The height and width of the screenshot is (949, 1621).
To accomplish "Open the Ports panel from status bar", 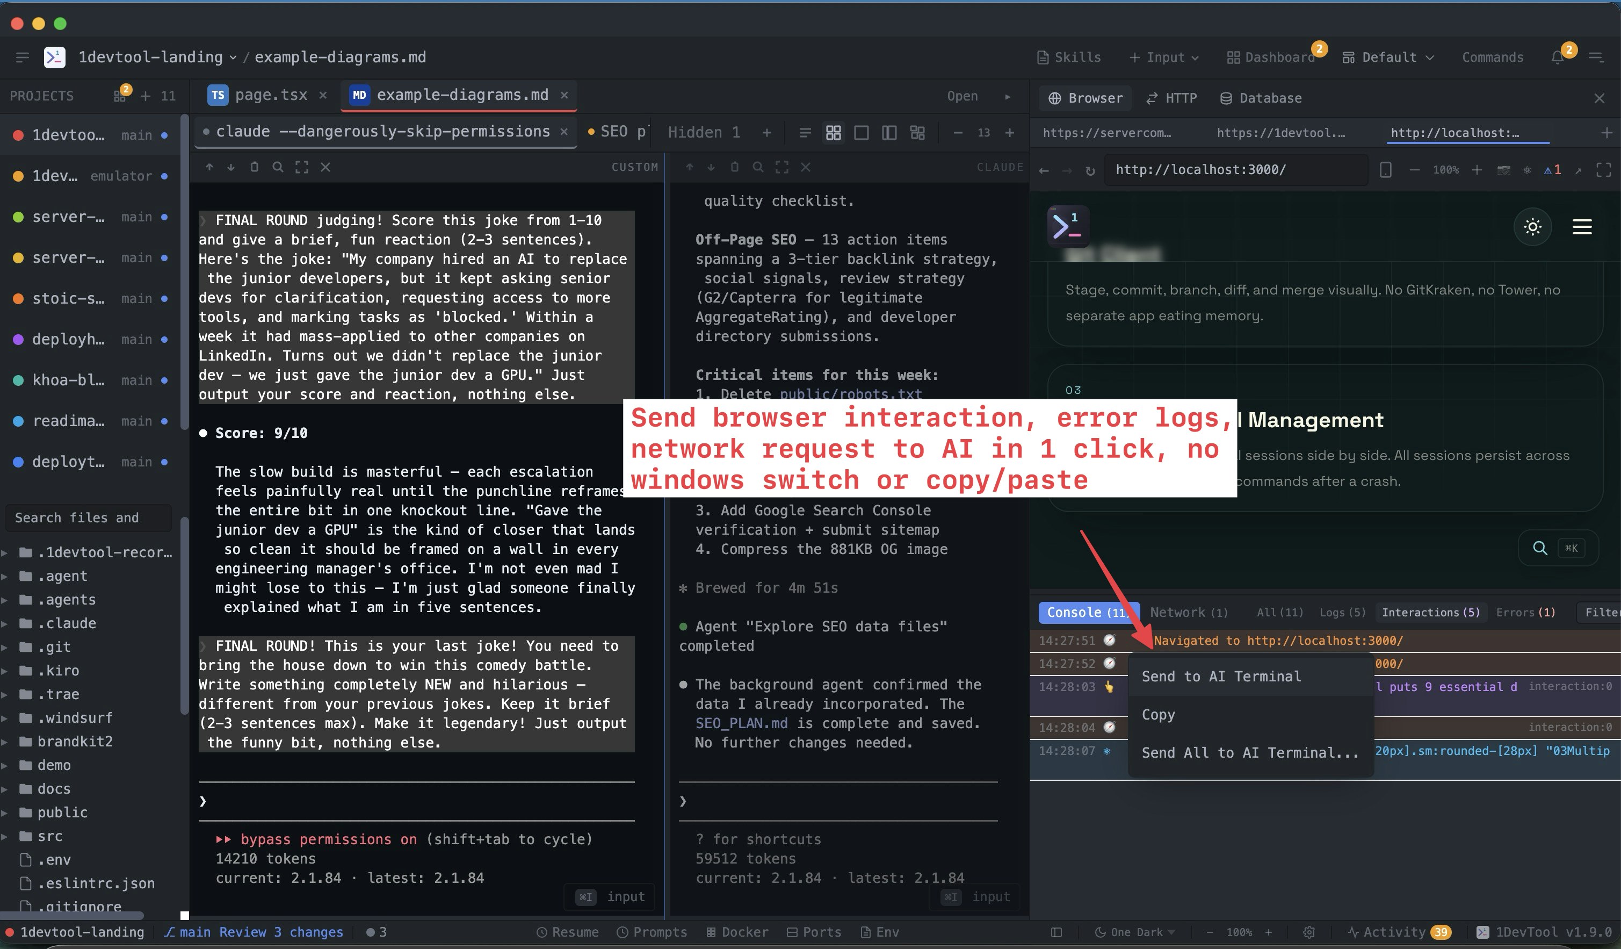I will point(815,932).
